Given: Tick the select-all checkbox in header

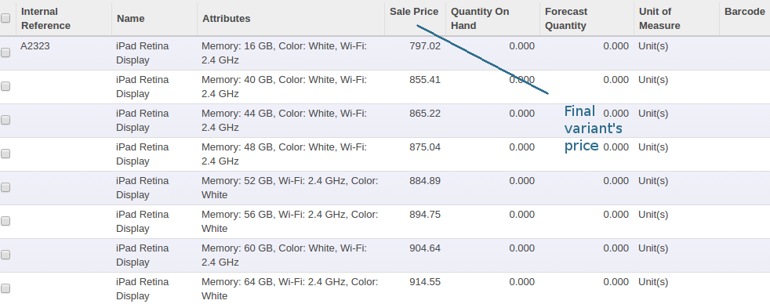Looking at the screenshot, I should click(5, 18).
